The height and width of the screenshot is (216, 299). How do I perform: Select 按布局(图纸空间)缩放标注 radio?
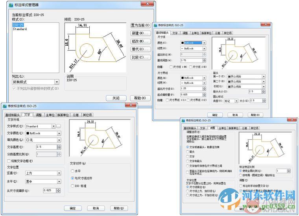click(241, 175)
